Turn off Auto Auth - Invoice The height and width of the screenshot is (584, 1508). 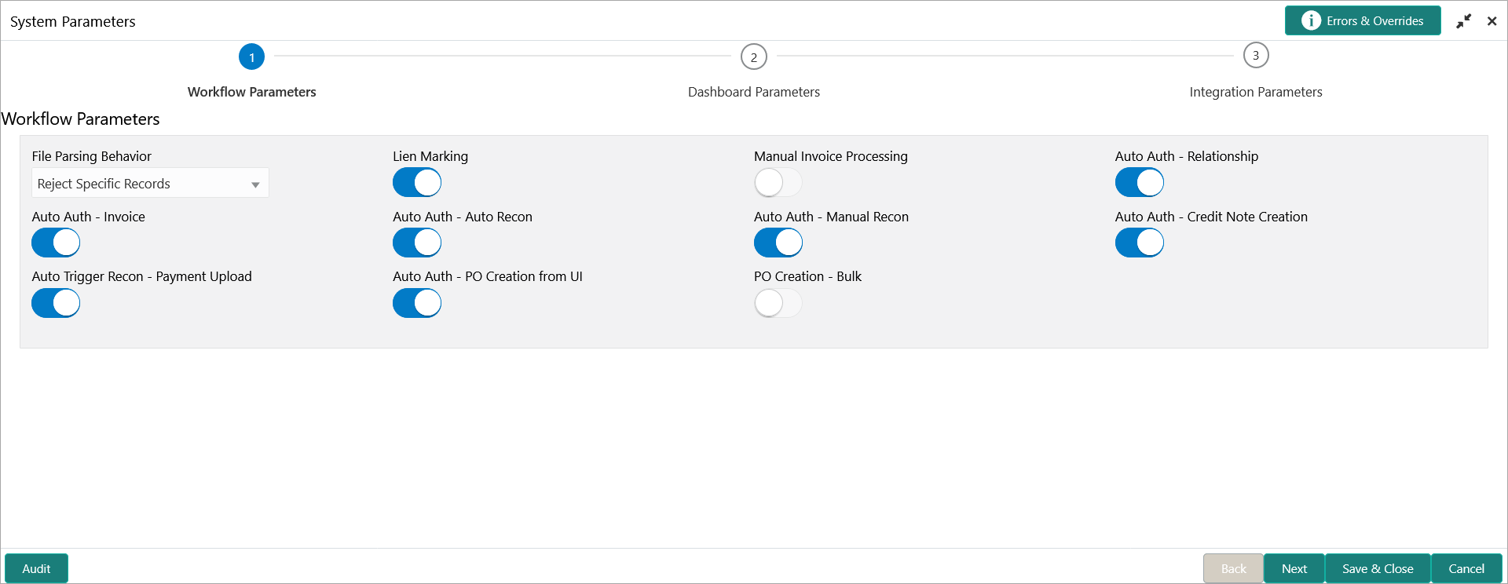click(x=56, y=243)
